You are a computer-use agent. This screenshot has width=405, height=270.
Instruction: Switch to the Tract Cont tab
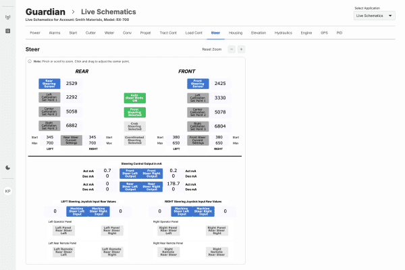pyautogui.click(x=168, y=33)
